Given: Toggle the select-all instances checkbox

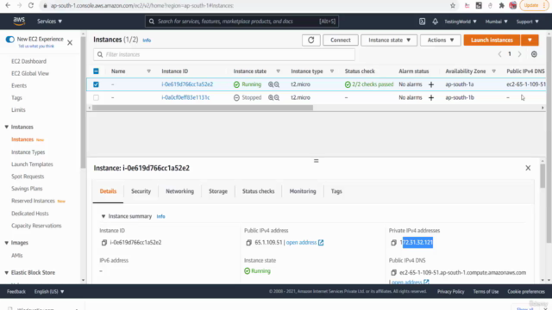Looking at the screenshot, I should pos(96,71).
